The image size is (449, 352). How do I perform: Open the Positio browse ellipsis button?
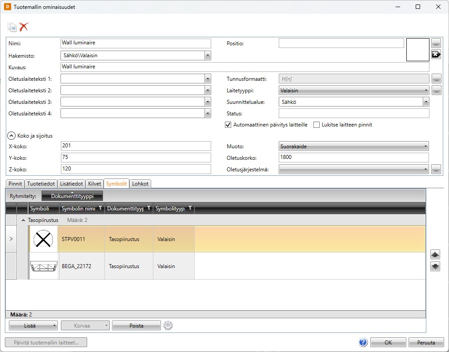[436, 44]
